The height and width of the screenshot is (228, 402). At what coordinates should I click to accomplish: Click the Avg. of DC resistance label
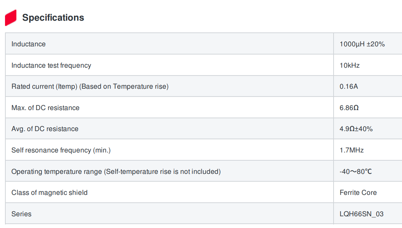pos(45,129)
